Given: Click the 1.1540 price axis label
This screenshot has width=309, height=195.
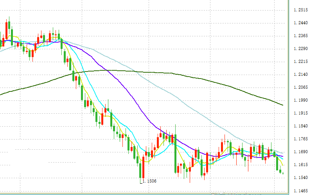Looking at the screenshot, I should [300, 178].
